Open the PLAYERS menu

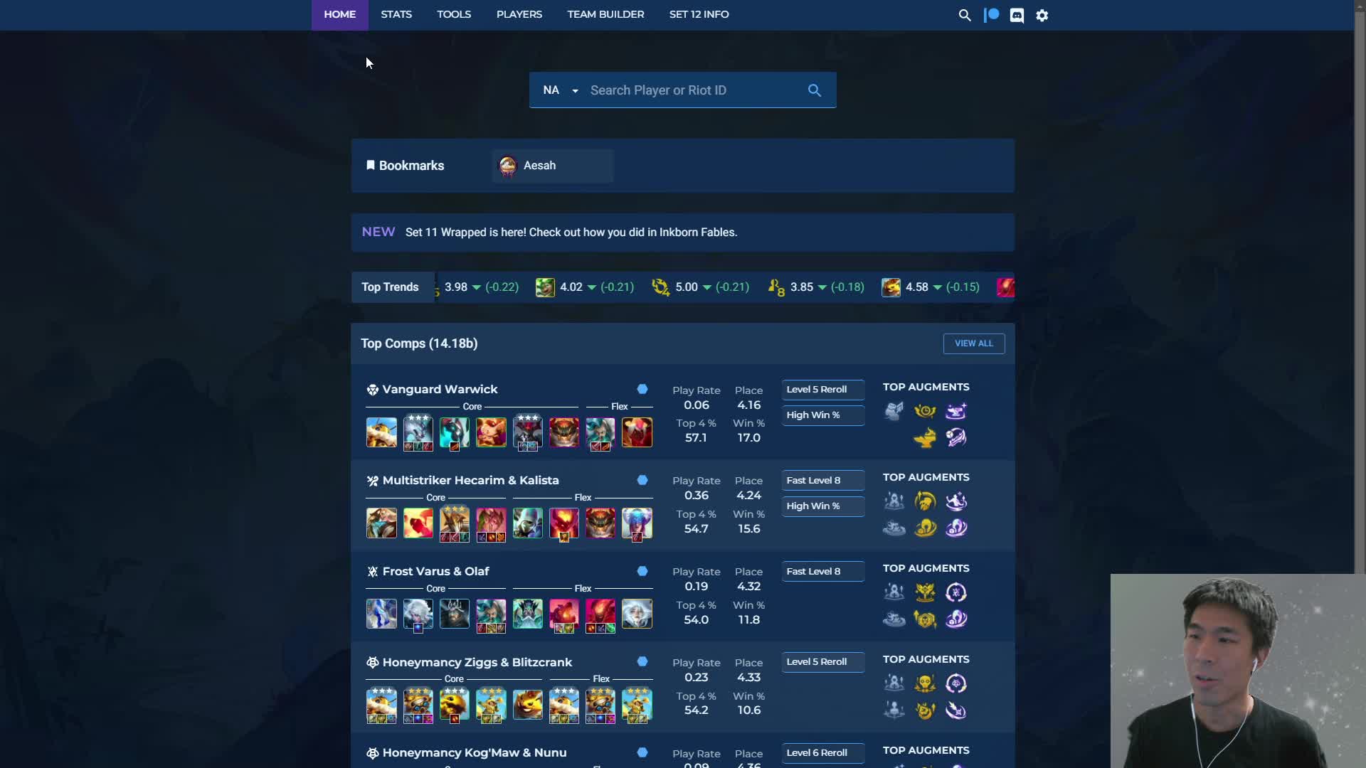pyautogui.click(x=519, y=14)
